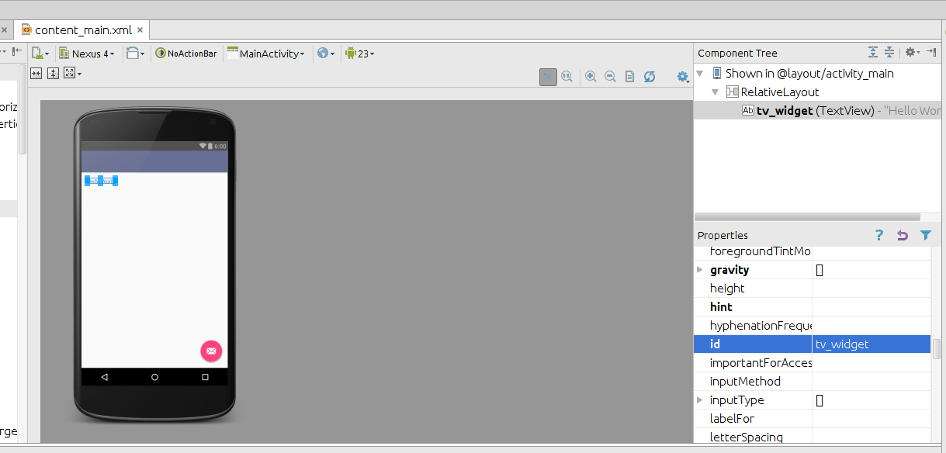The height and width of the screenshot is (453, 946).
Task: Collapse the RelativeLayout tree node
Action: (716, 92)
